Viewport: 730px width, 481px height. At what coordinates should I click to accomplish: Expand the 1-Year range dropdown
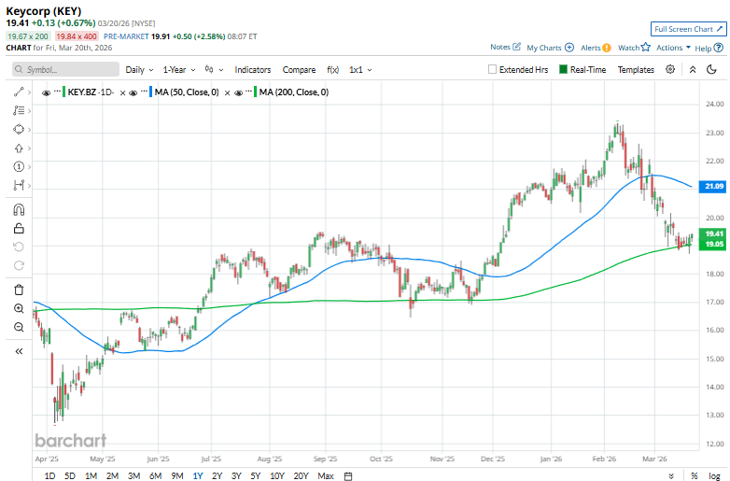click(x=178, y=69)
